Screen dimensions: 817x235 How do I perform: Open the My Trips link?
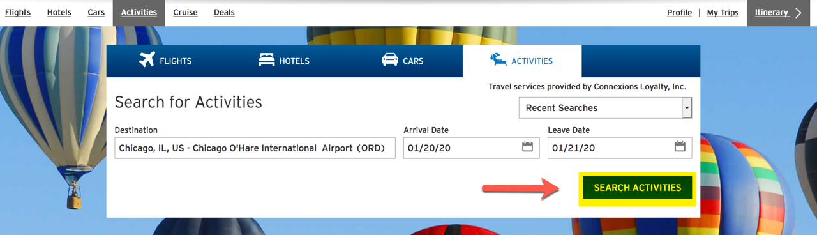[723, 13]
